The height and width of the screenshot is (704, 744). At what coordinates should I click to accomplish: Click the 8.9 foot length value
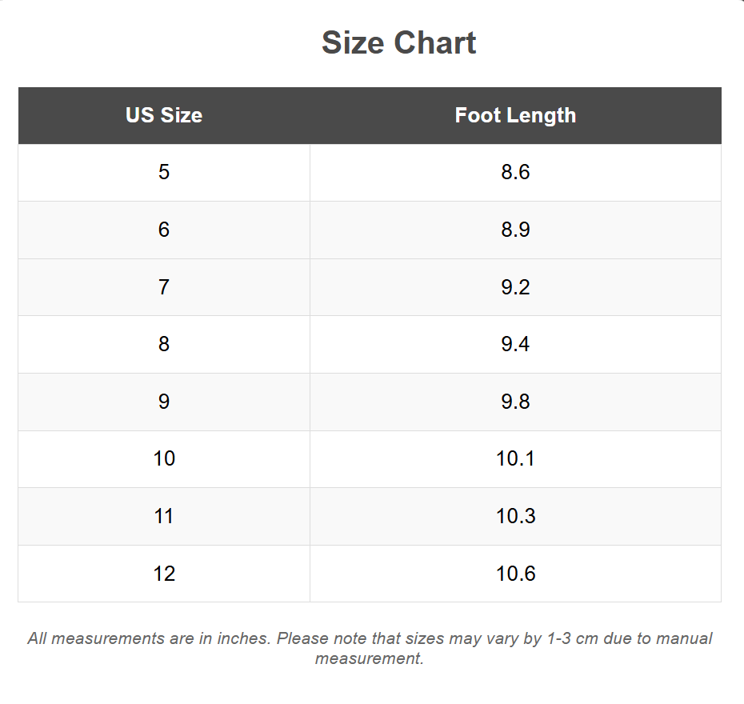click(515, 230)
